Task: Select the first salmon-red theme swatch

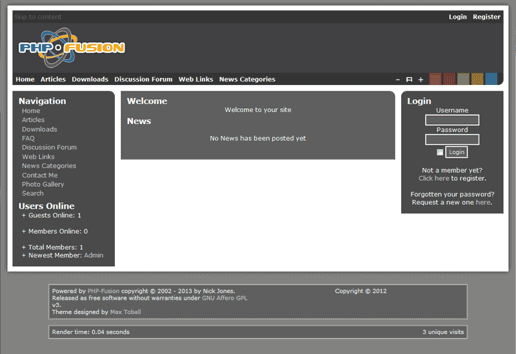Action: pos(435,79)
